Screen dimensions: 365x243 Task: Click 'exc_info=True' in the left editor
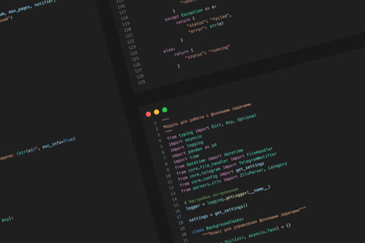[x=58, y=143]
